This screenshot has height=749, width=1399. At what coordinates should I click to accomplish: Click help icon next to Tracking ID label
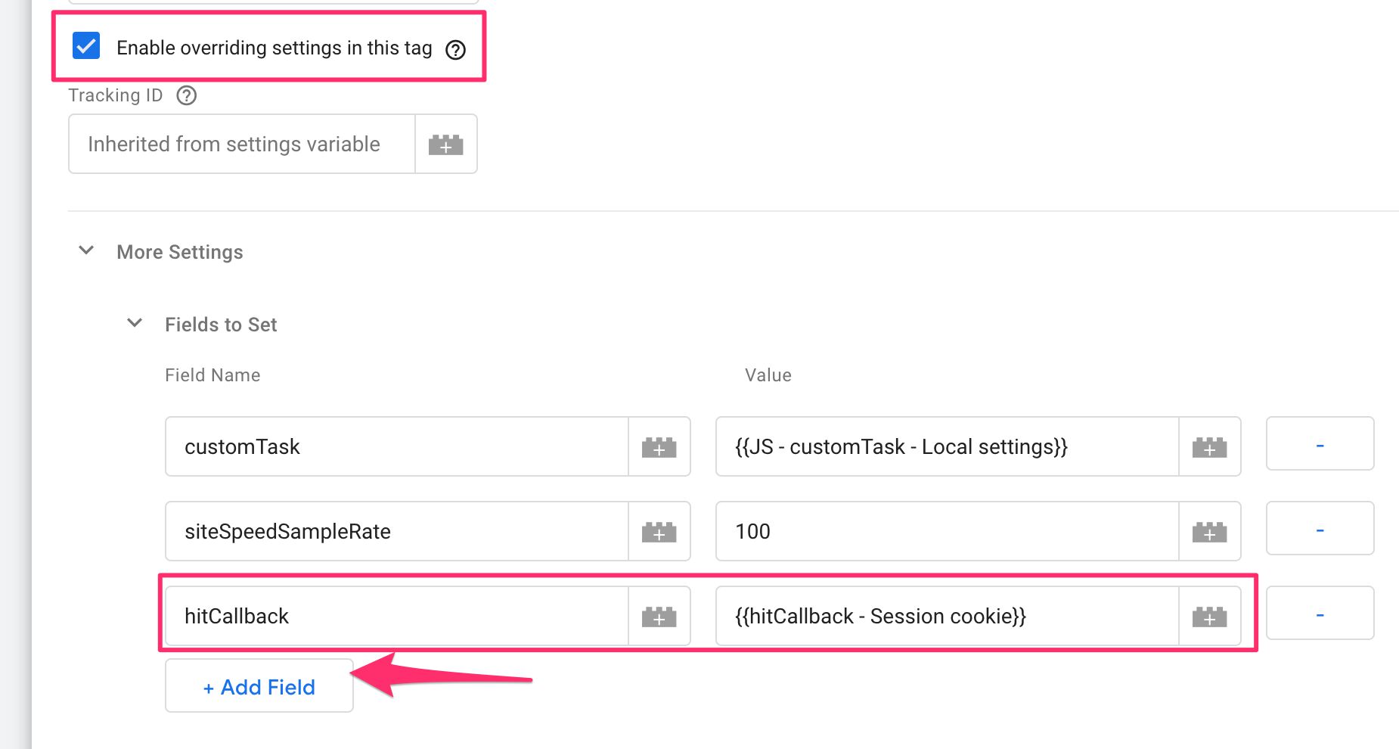tap(186, 95)
